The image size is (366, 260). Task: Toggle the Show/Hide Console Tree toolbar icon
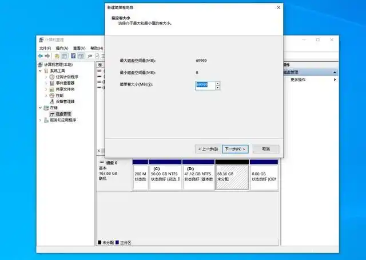pyautogui.click(x=65, y=56)
